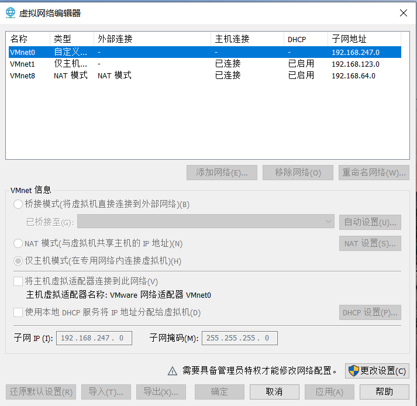Open the 已桥接至 dropdown
The image size is (417, 406).
pos(206,222)
